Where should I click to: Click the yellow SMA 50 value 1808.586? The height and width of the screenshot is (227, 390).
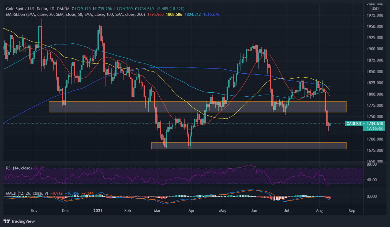tap(174, 14)
